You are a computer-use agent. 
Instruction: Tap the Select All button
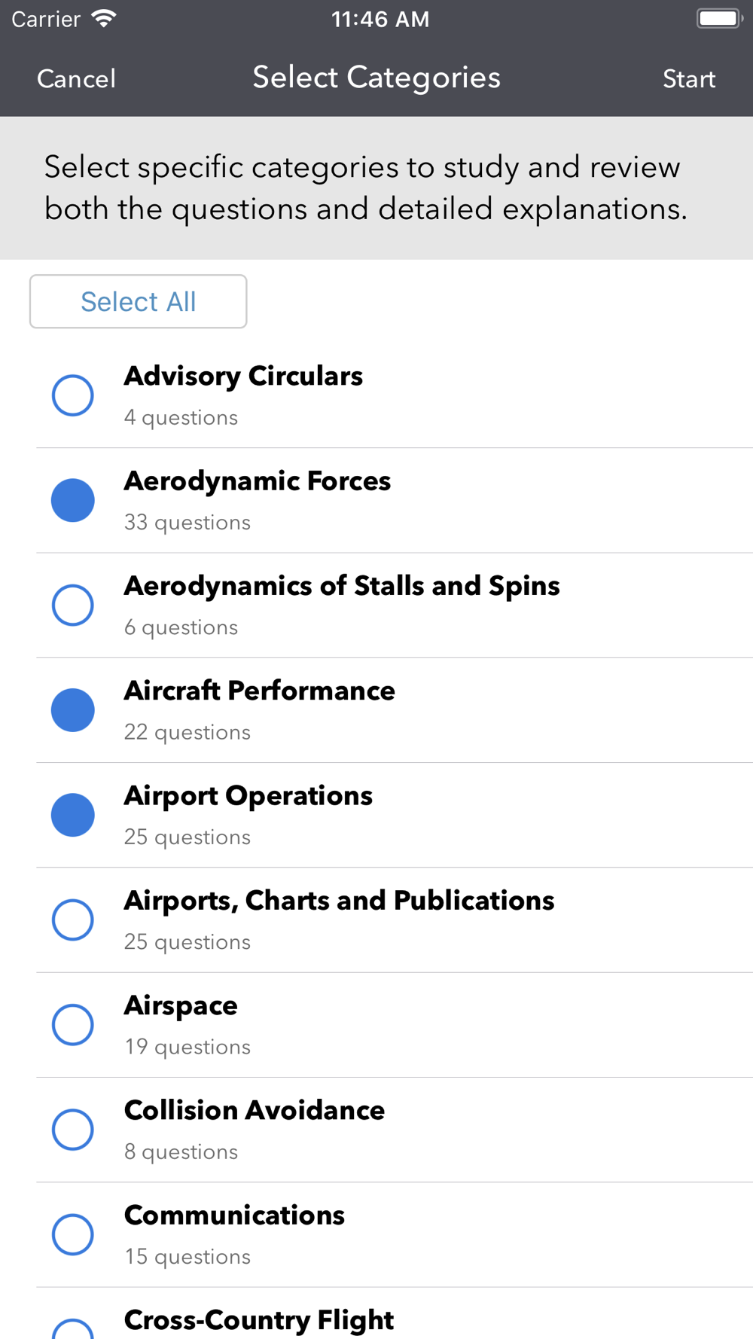click(139, 302)
